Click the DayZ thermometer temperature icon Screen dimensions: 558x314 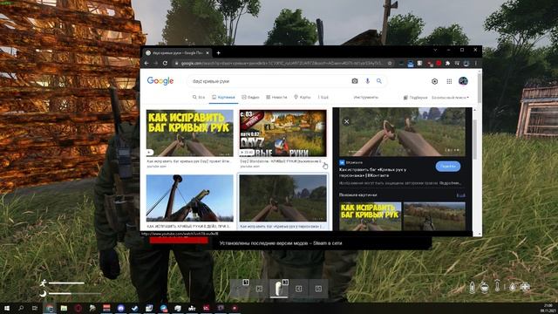point(498,287)
